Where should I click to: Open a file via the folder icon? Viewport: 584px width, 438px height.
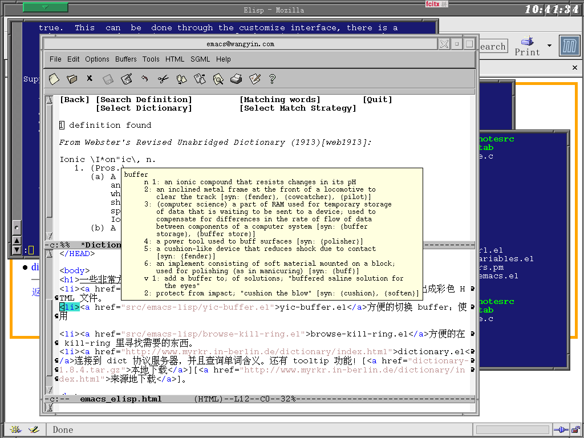(72, 79)
